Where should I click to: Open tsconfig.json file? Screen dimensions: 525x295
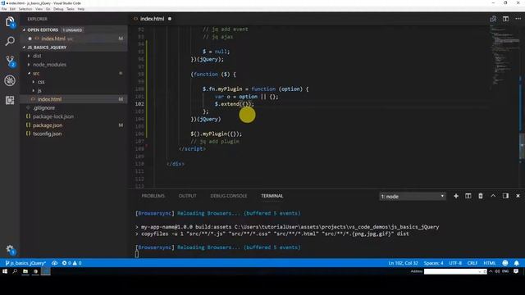tap(47, 134)
